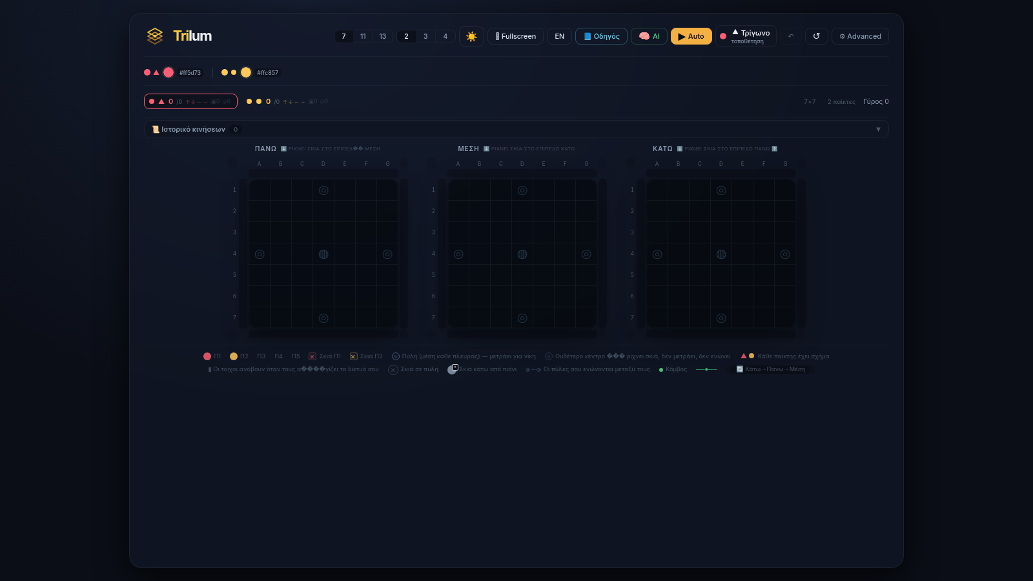1033x581 pixels.
Task: Click the Trilum stacked-layers logo
Action: (x=154, y=36)
